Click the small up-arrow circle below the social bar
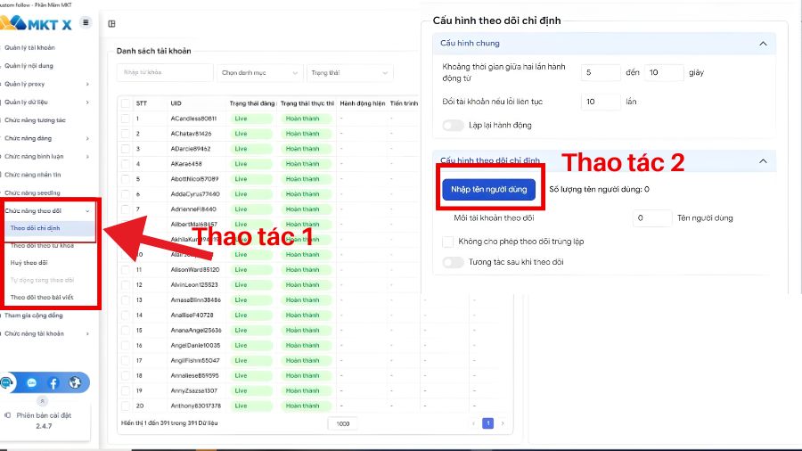This screenshot has height=451, width=802. coord(43,401)
